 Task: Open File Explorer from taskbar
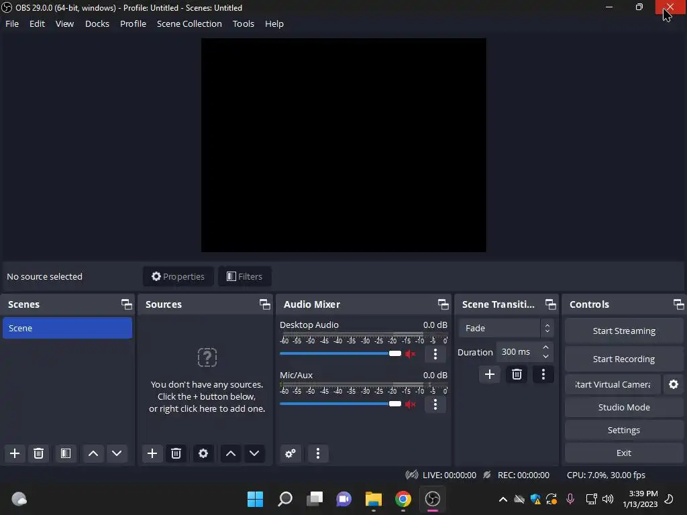(x=373, y=499)
